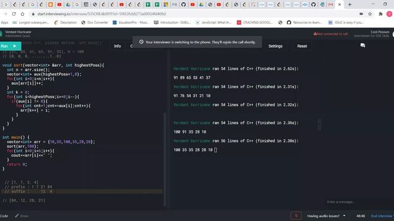Image resolution: width=394 pixels, height=221 pixels.
Task: Click output line 100 91 35 28 10
Action: (x=190, y=132)
